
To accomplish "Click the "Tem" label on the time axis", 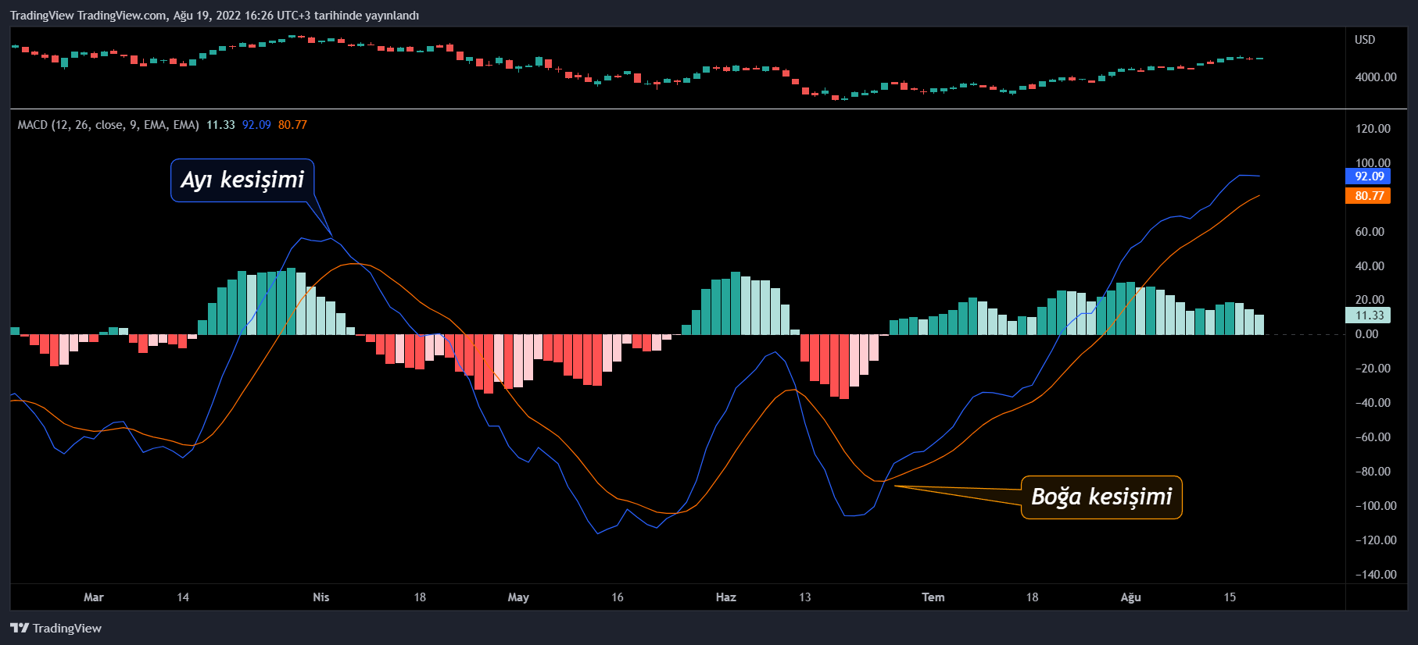I will 933,597.
